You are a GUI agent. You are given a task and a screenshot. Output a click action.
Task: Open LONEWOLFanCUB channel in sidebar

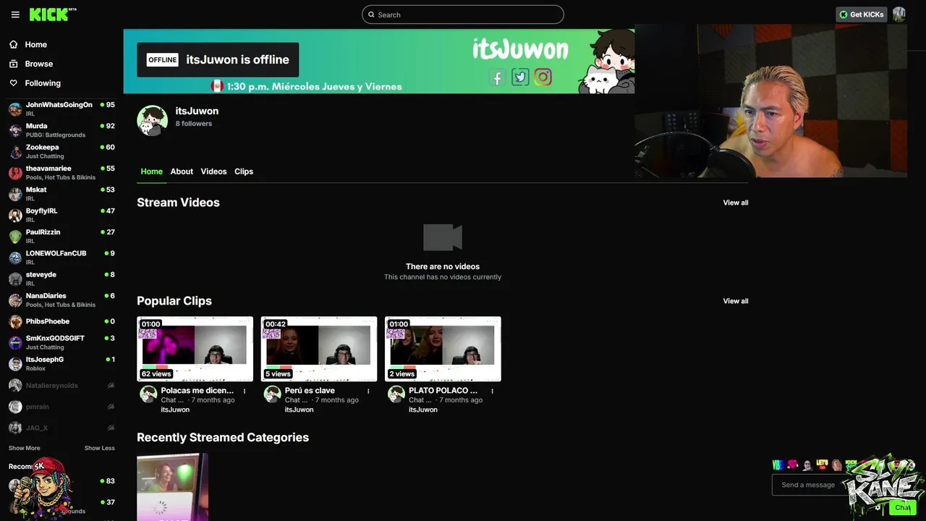pos(61,258)
